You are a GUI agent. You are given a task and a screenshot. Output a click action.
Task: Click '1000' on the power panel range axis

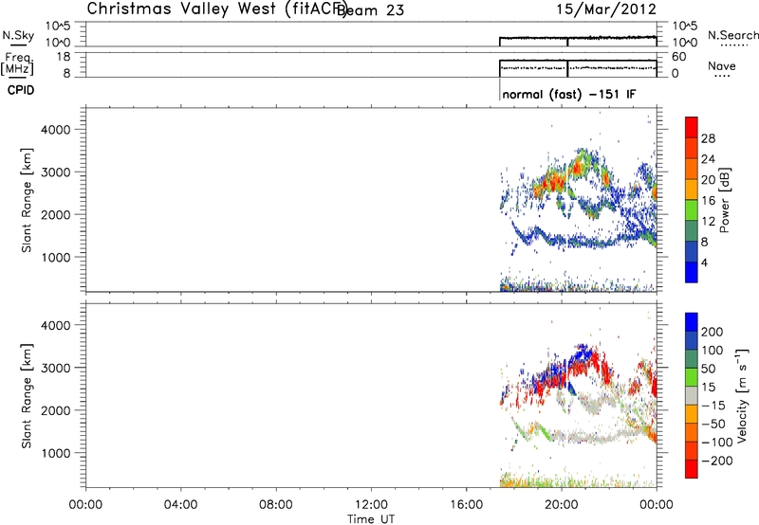(55, 257)
